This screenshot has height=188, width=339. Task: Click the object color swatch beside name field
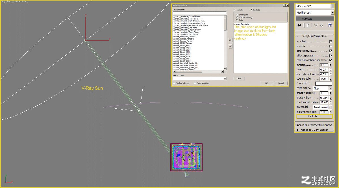tap(333, 6)
